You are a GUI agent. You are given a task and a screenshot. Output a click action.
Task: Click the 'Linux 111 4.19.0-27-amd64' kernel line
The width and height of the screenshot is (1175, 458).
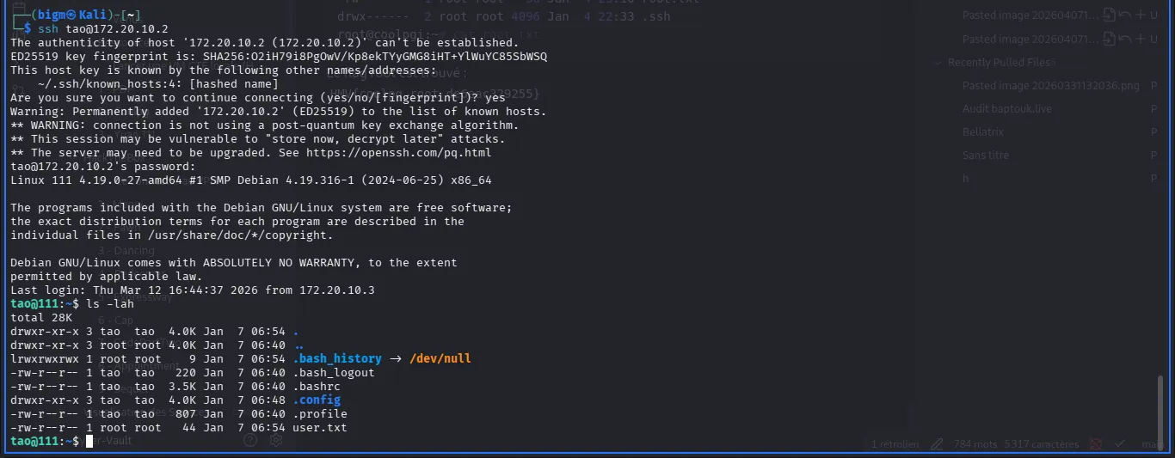coord(251,180)
